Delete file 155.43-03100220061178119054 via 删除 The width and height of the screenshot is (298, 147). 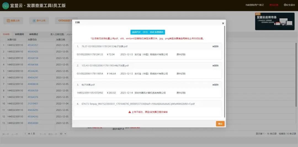pos(215,66)
